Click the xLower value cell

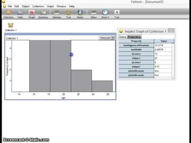click(163, 54)
